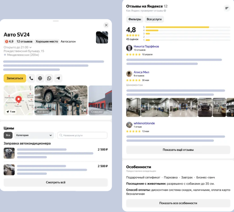234x212 pixels.
Task: Open the sort reviews icon
Action: pyautogui.click(x=227, y=8)
